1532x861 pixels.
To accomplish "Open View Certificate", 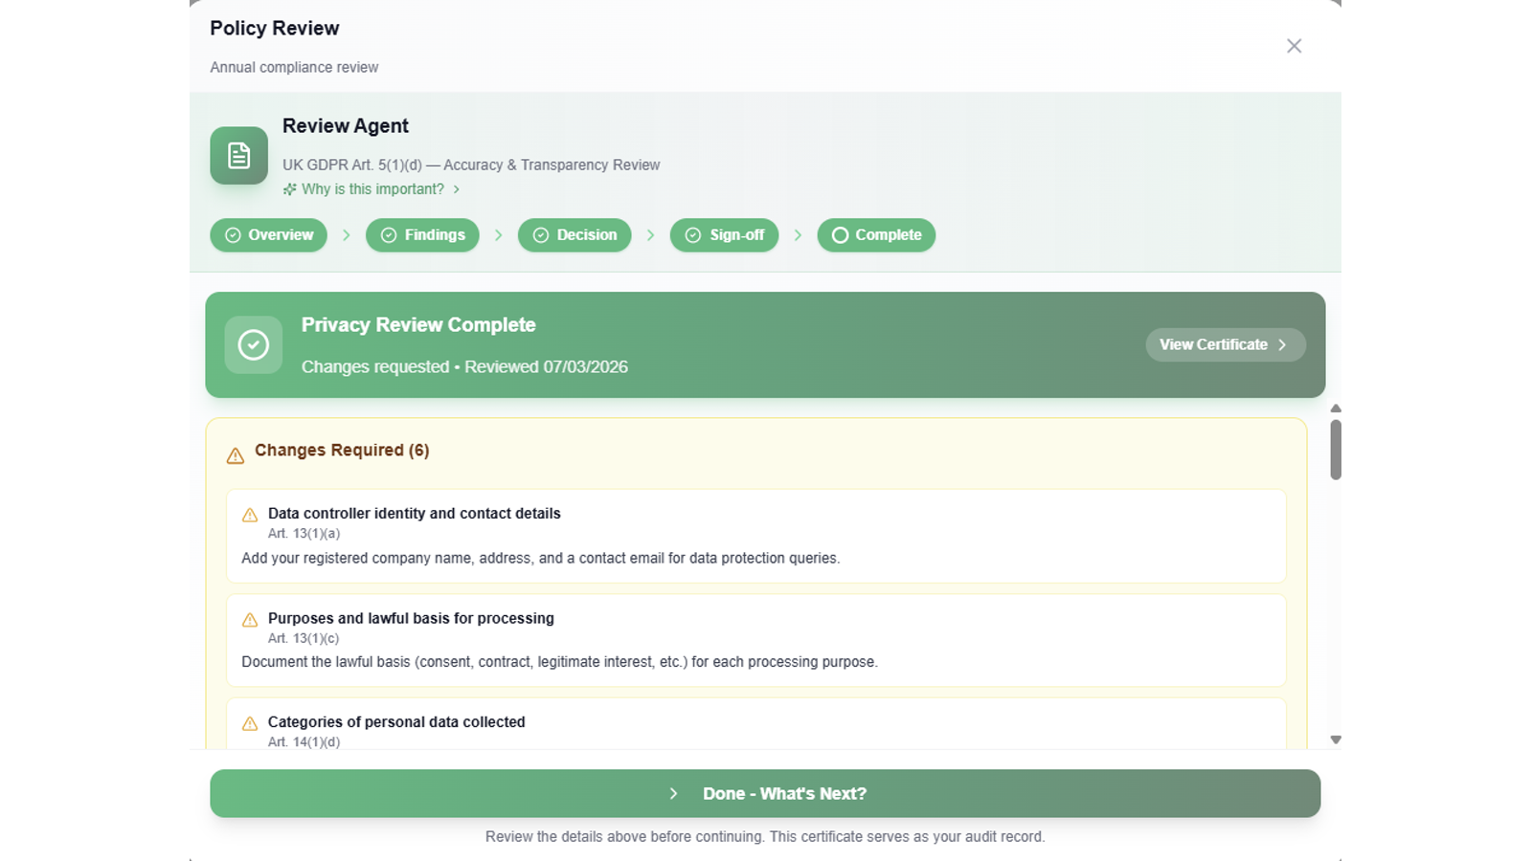I will 1226,345.
